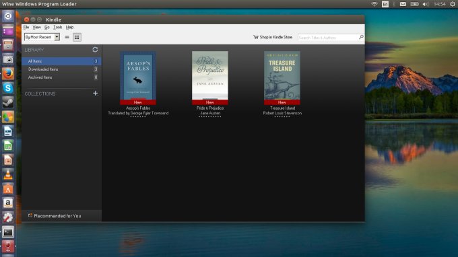Open the system gear menu
This screenshot has width=458, height=257.
click(x=453, y=4)
